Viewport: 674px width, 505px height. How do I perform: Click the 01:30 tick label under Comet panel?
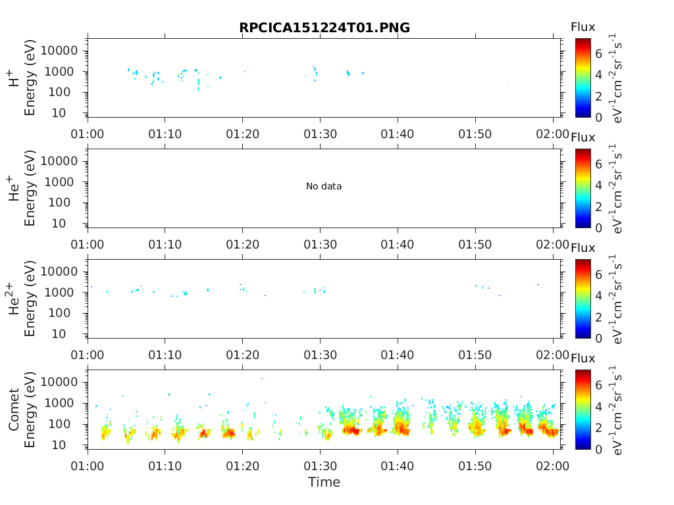(x=321, y=466)
